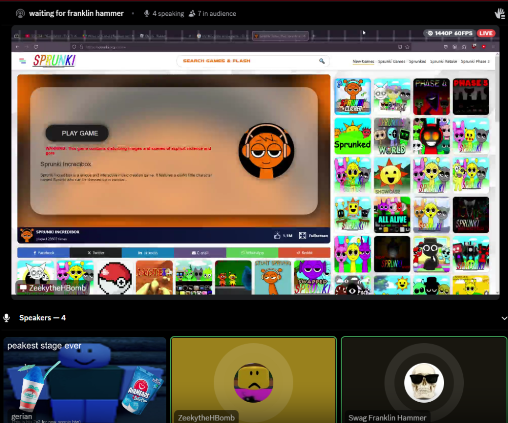
Task: Bookmark the page with the star icon
Action: 407,47
